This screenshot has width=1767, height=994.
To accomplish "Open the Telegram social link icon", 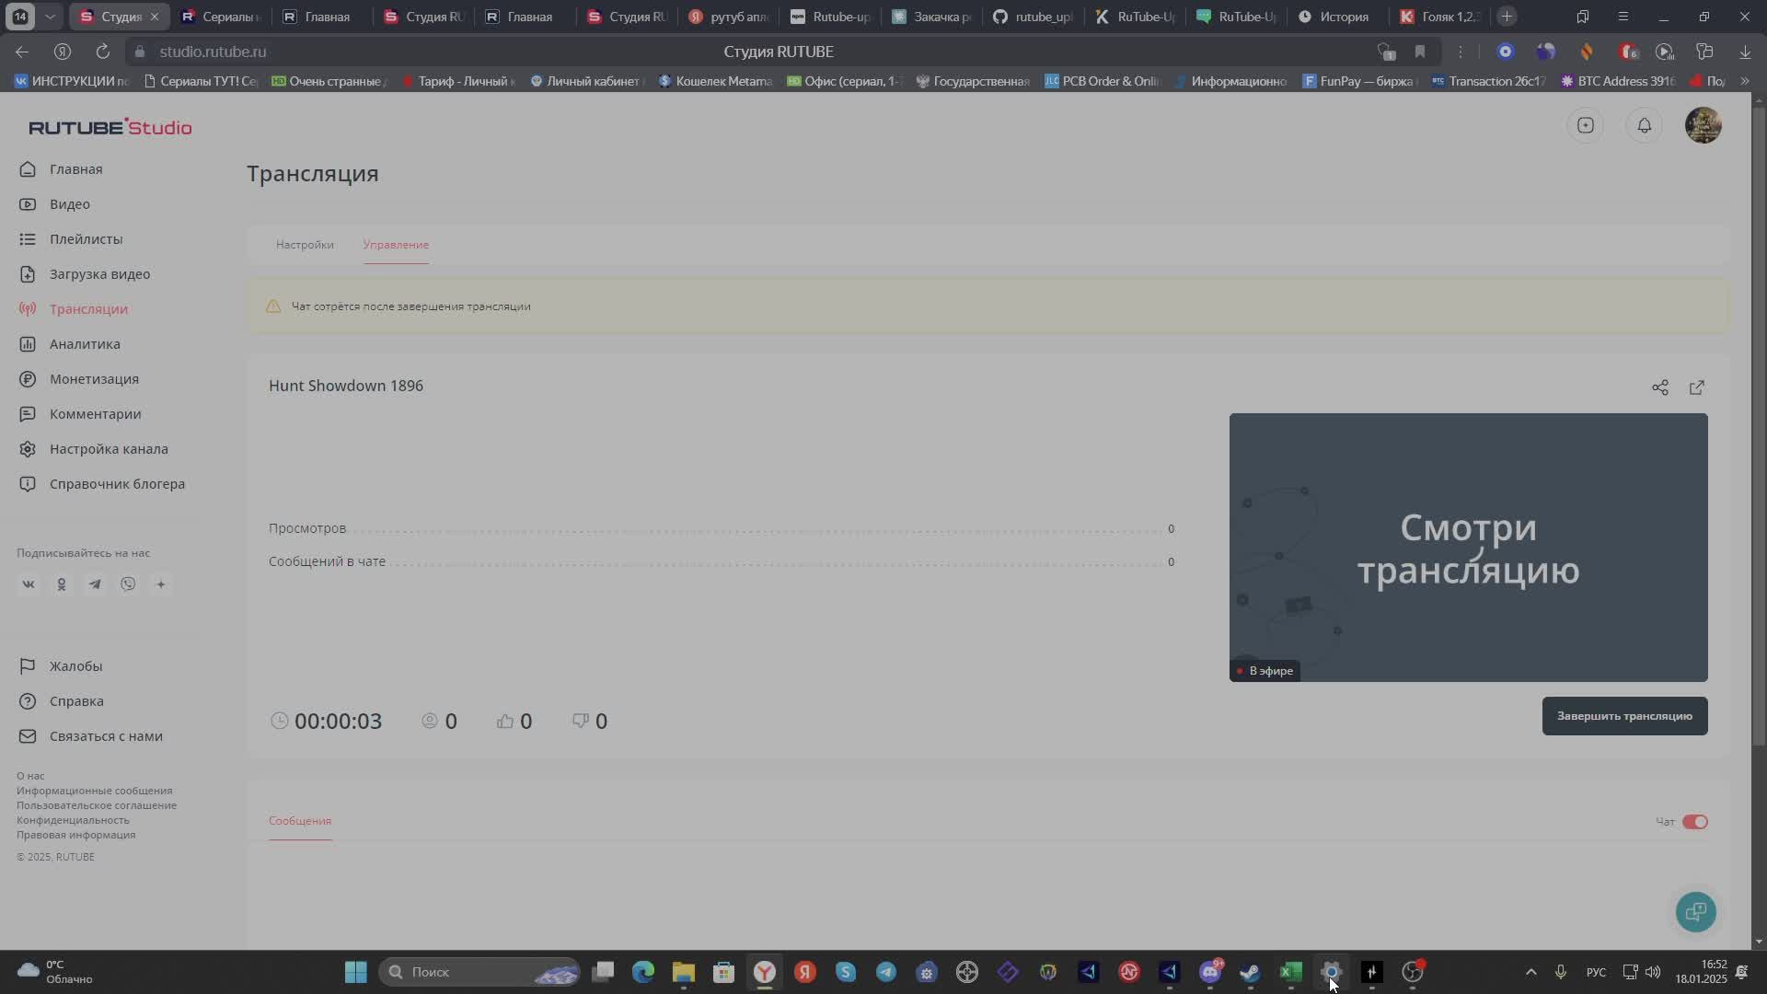I will [95, 584].
